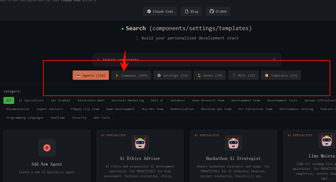Image resolution: width=336 pixels, height=182 pixels.
Task: Open the Claude Code link button
Action: point(160,12)
